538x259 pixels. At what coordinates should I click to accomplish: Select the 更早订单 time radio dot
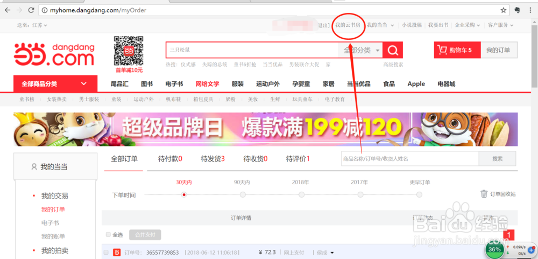pyautogui.click(x=419, y=195)
